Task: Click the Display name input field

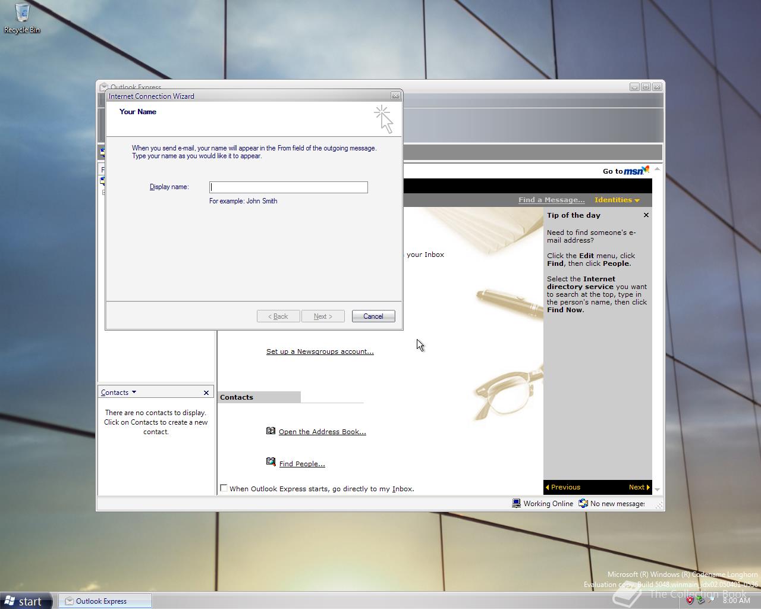Action: pyautogui.click(x=288, y=187)
